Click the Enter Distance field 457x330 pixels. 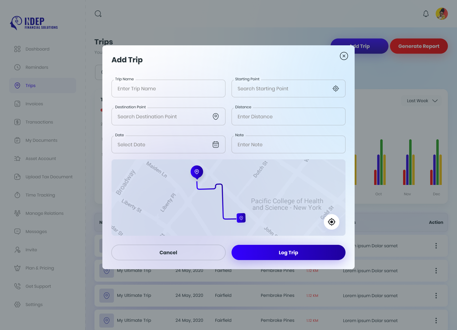coord(288,116)
